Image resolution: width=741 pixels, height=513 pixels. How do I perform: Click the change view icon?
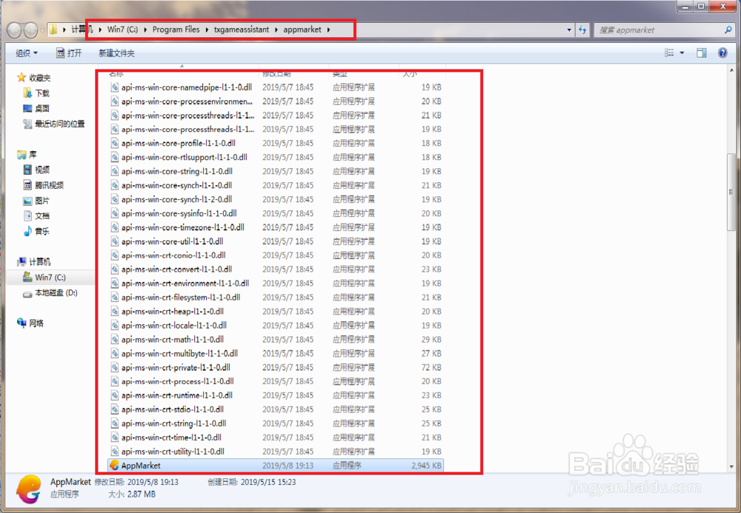(669, 53)
